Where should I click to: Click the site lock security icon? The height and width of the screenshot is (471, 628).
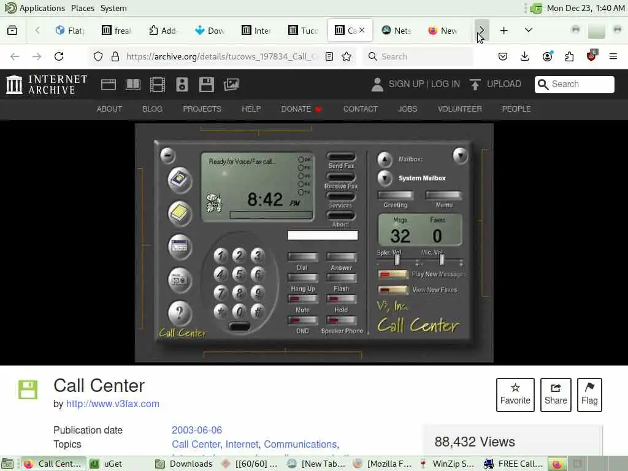tap(115, 56)
